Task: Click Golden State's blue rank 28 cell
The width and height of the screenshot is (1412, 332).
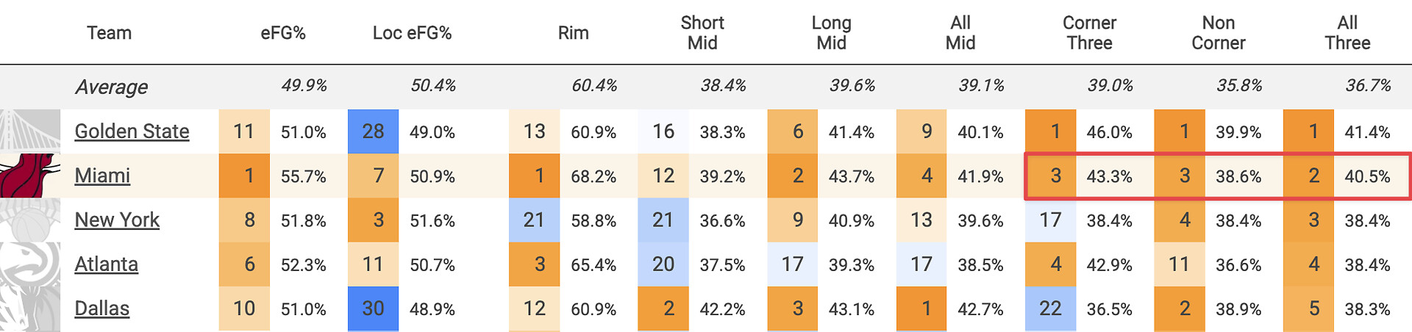Action: (x=373, y=131)
